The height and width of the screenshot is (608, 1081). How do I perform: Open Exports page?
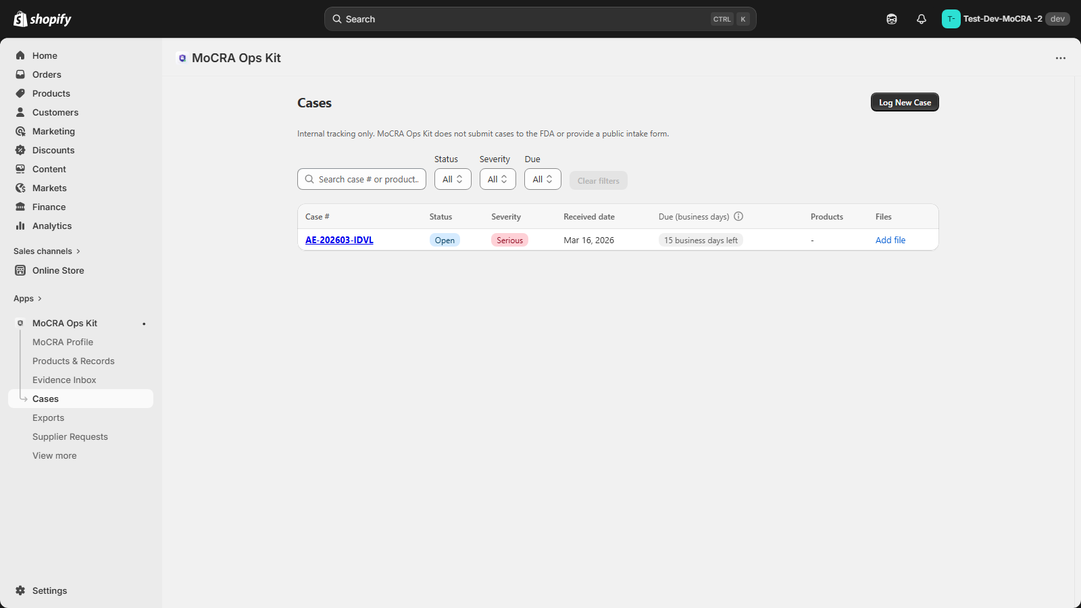(49, 417)
